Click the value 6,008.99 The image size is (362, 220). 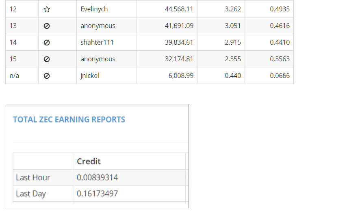(181, 75)
